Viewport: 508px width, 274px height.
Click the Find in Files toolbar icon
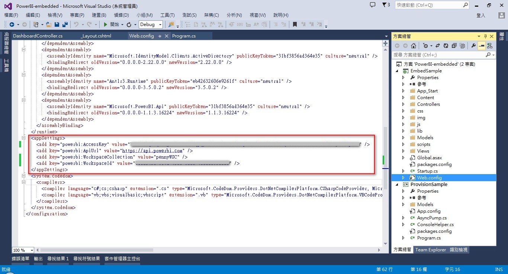pos(171,25)
